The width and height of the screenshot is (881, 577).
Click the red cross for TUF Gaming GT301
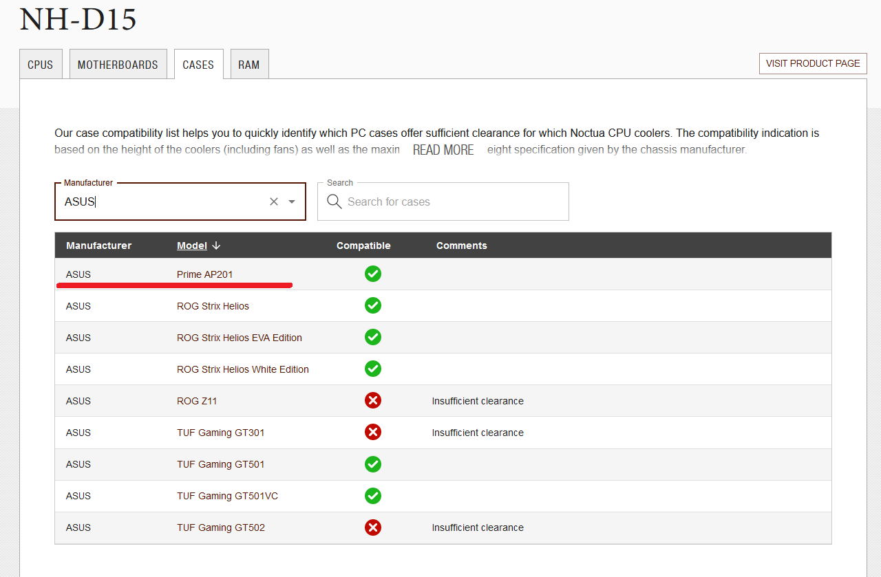[373, 432]
